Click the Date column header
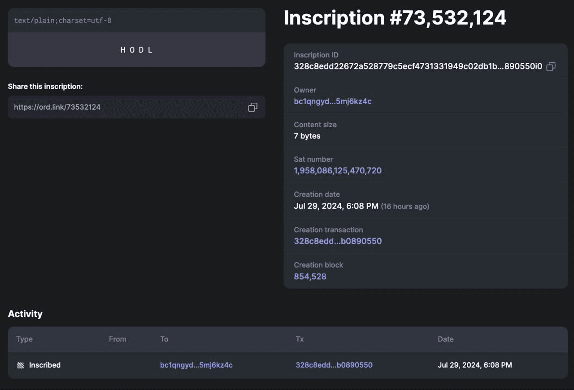The height and width of the screenshot is (390, 574). pyautogui.click(x=445, y=339)
